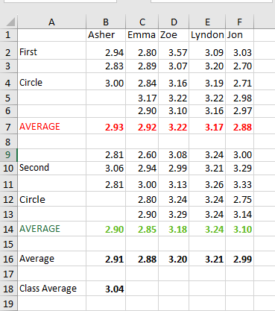Select the Circle cell in row 4
This screenshot has height=311, width=275.
pyautogui.click(x=51, y=81)
